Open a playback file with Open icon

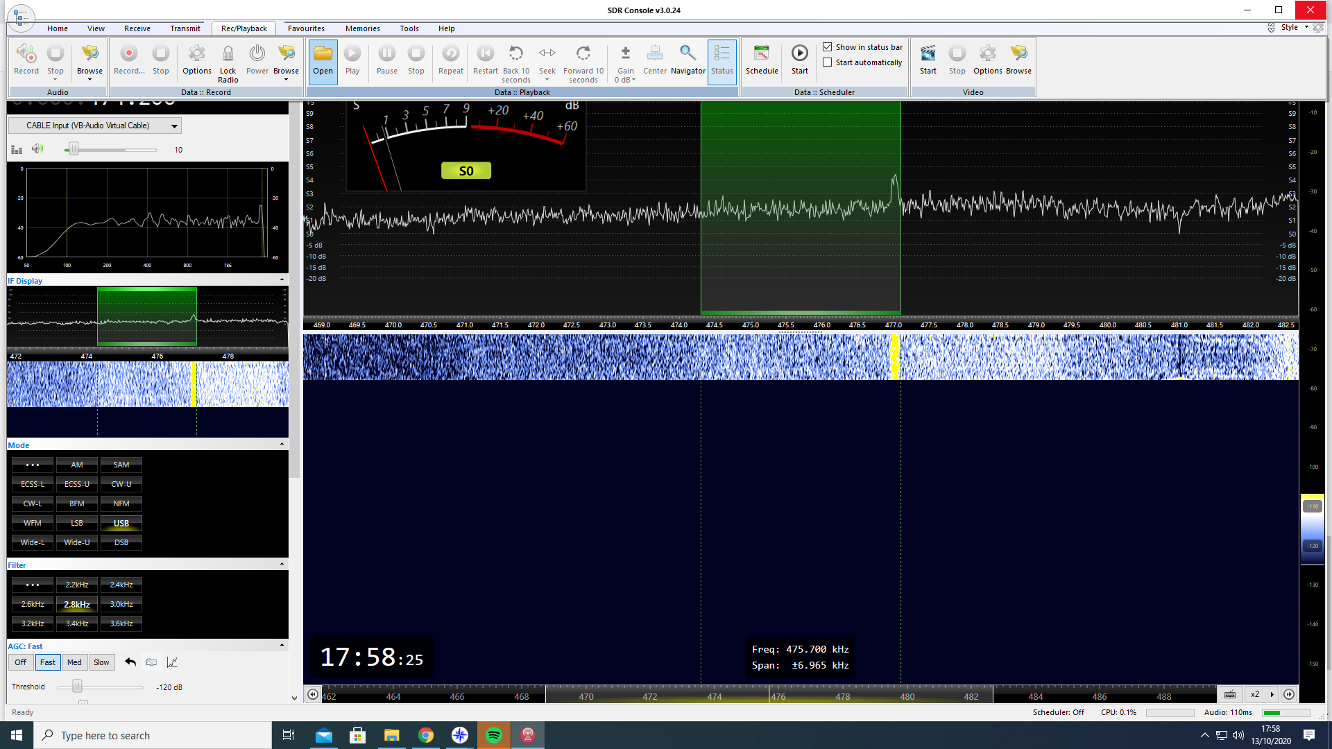coord(323,54)
